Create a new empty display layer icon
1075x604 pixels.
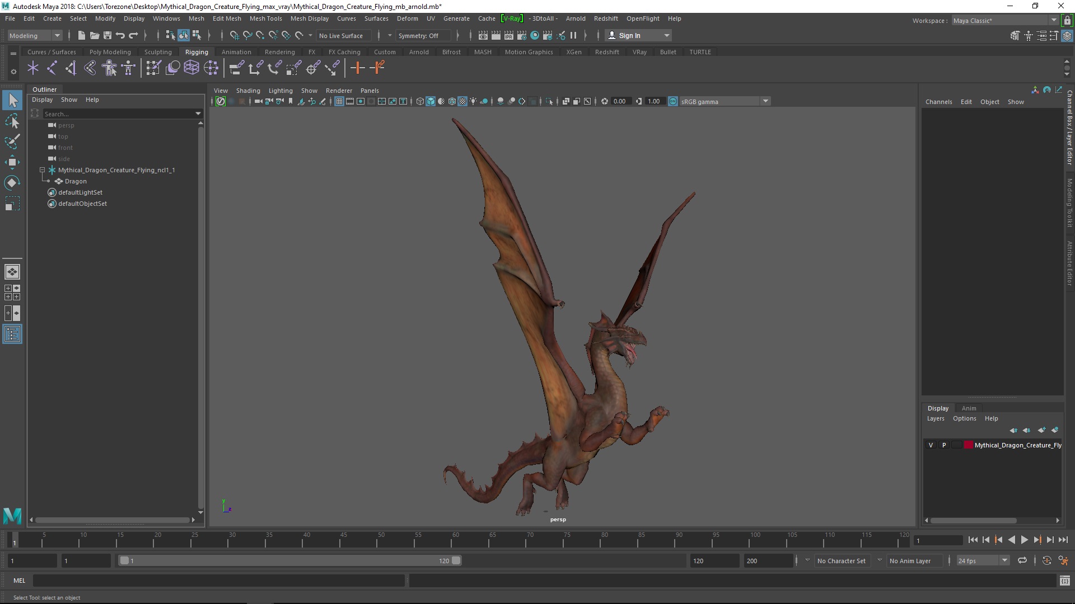(1041, 430)
